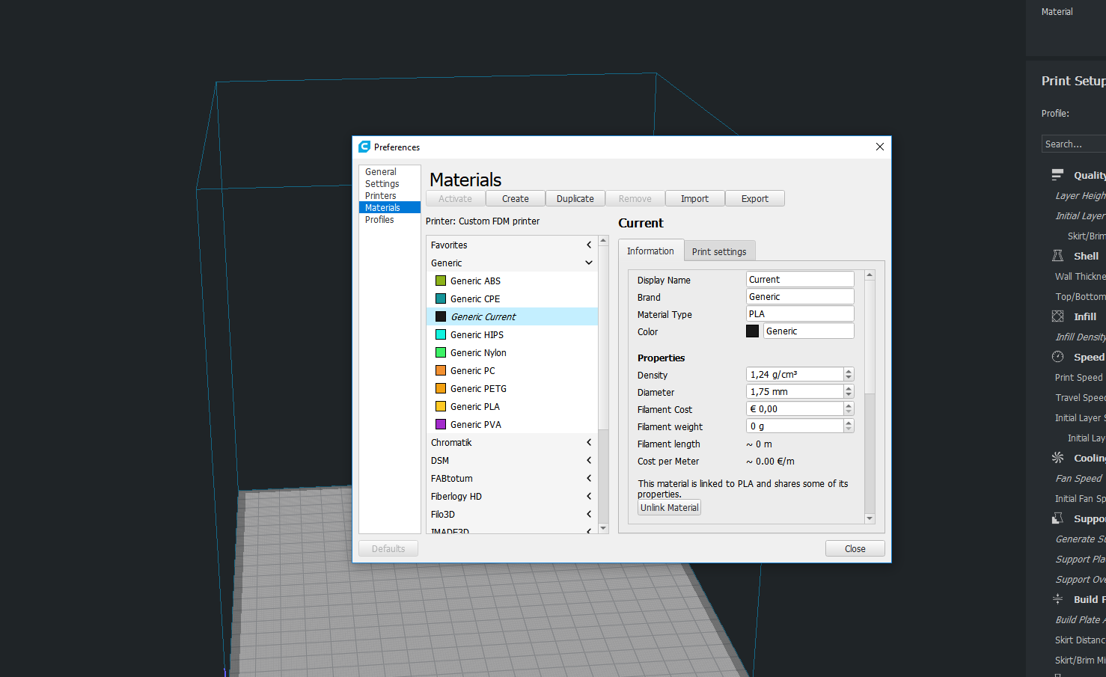Select the Generic Current material row
This screenshot has height=677, width=1106.
513,316
